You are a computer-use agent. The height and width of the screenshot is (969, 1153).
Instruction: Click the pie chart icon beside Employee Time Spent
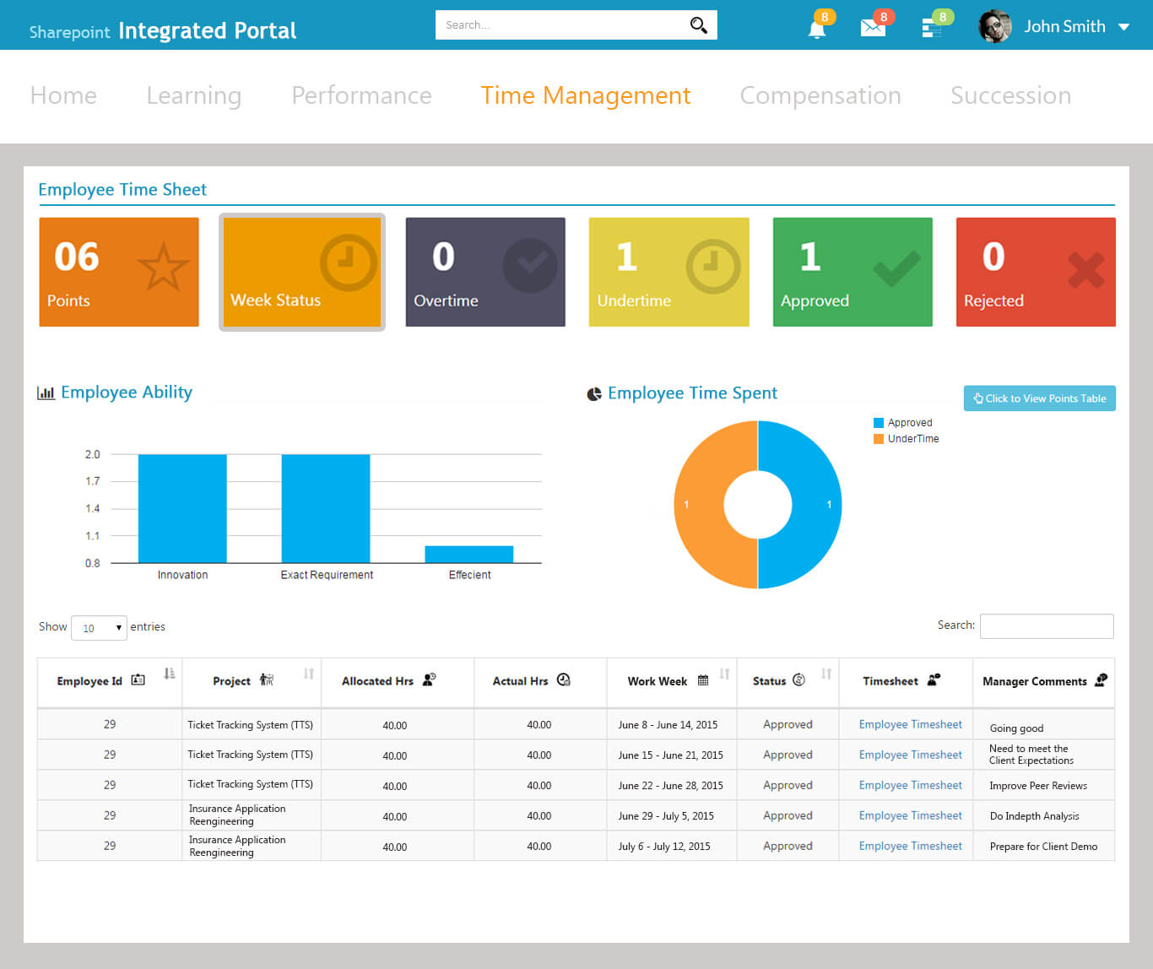coord(593,393)
